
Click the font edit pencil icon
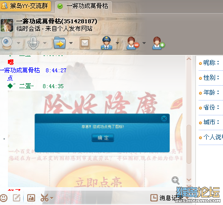tap(17, 198)
